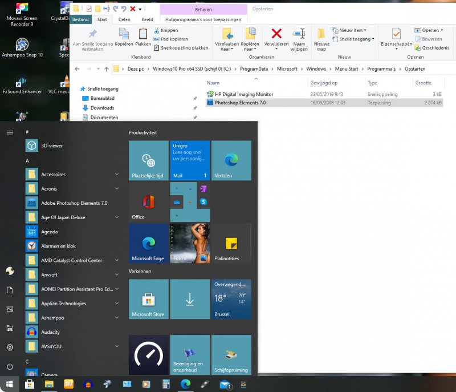Click the Knippen cut button

[x=169, y=30]
